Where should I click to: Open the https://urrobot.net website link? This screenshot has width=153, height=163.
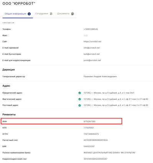[92, 42]
